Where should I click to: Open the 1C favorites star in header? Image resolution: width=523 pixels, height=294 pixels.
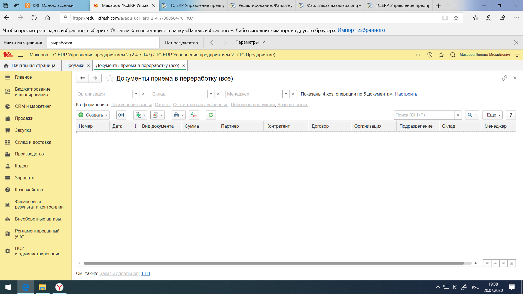coord(441,55)
